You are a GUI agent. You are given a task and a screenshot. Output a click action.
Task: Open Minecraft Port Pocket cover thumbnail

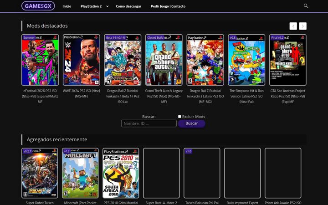click(80, 173)
